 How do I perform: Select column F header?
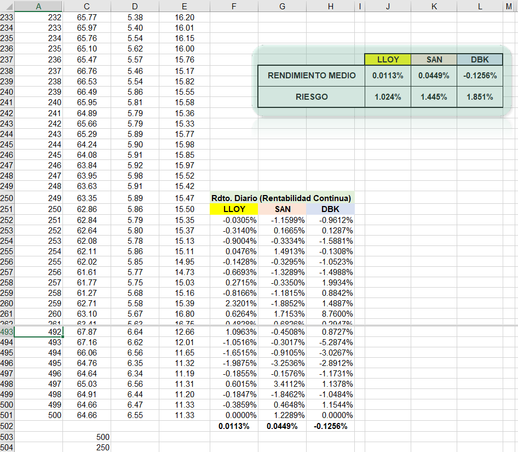point(234,6)
